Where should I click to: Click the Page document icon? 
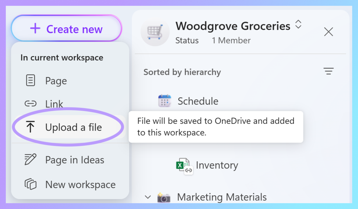point(30,80)
